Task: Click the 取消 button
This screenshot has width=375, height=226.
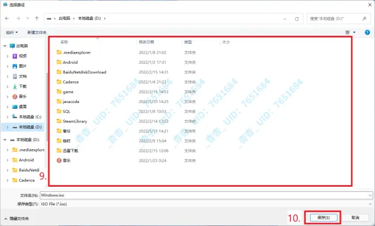Action: point(355,217)
